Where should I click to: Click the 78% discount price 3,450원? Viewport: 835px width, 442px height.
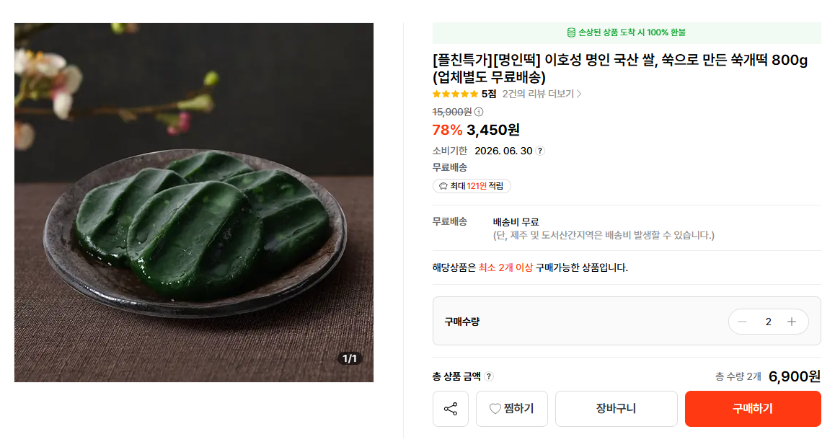pyautogui.click(x=492, y=130)
